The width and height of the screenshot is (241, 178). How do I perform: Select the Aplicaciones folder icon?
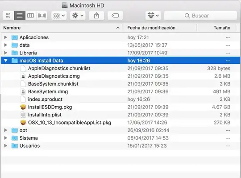(15, 37)
